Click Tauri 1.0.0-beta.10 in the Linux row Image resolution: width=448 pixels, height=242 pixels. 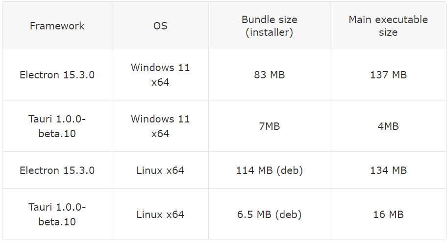point(57,214)
